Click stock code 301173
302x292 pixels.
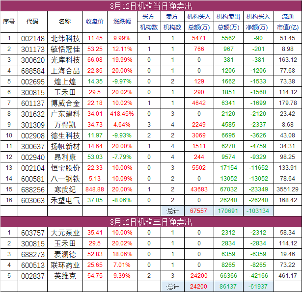pyautogui.click(x=33, y=49)
